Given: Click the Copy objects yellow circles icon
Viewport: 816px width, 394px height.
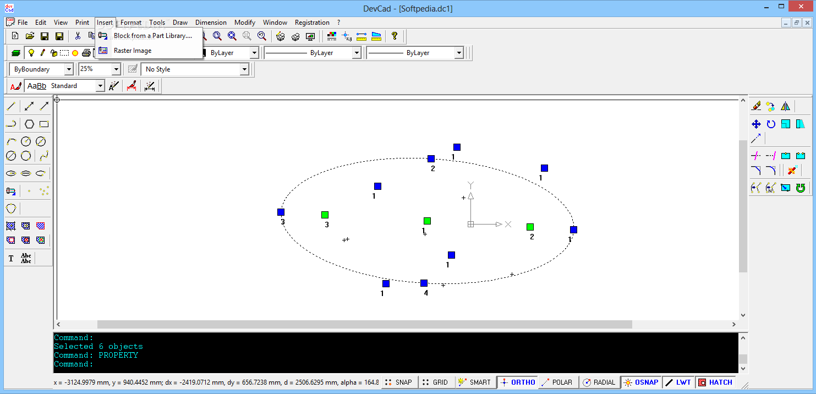Looking at the screenshot, I should click(770, 106).
